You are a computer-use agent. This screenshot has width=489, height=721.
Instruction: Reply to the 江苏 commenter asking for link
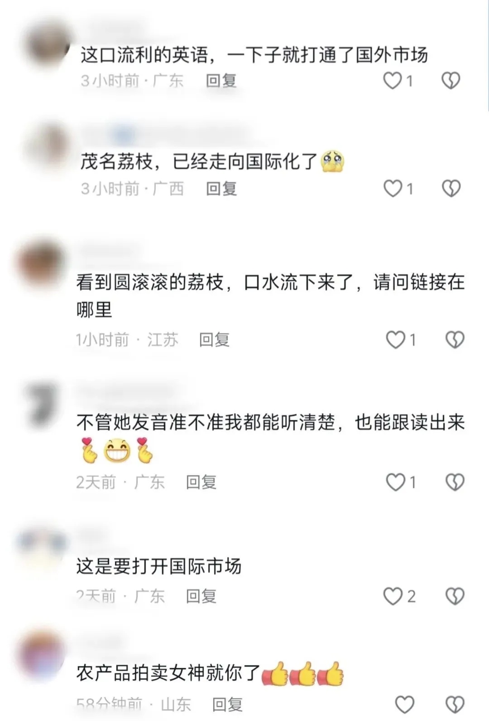(x=215, y=340)
